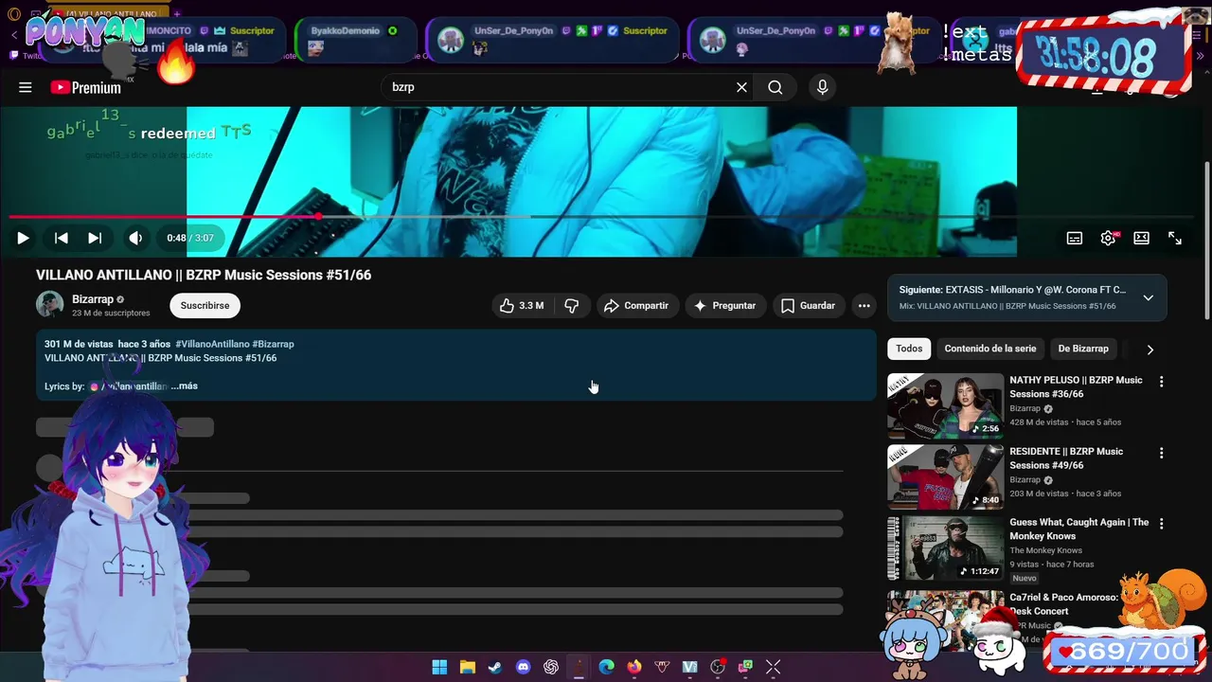
Task: Open #Bizarrap hashtag
Action: tap(273, 344)
